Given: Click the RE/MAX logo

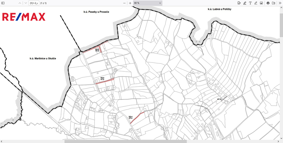Looking at the screenshot, I should tap(24, 17).
